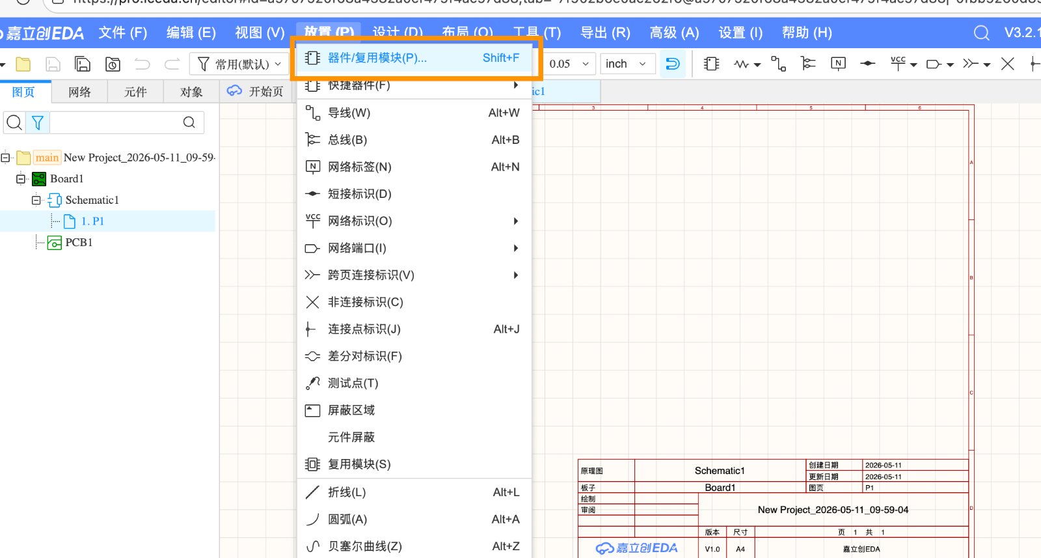Open the 0.05 grid size dropdown

[x=569, y=64]
